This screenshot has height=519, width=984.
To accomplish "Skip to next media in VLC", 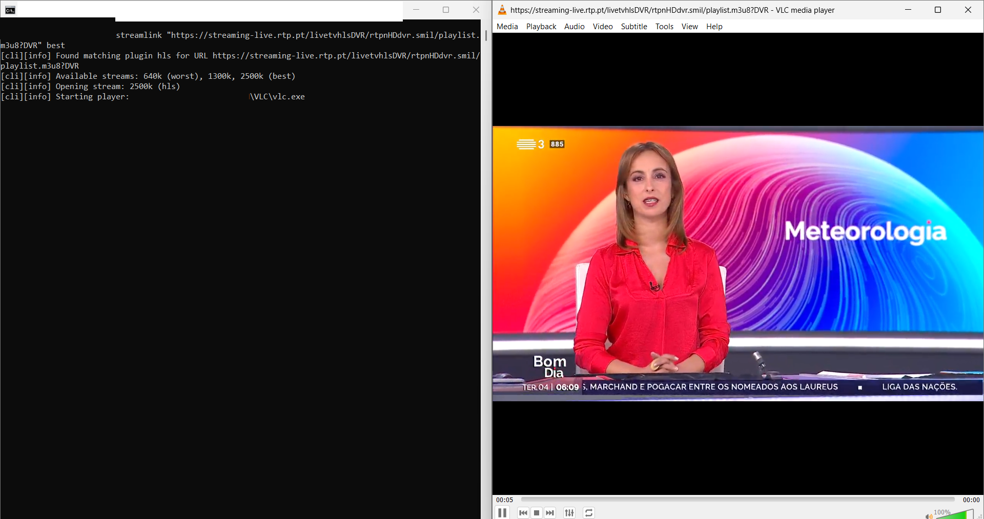I will [550, 513].
